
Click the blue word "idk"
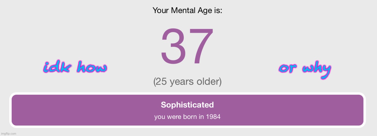coord(56,67)
